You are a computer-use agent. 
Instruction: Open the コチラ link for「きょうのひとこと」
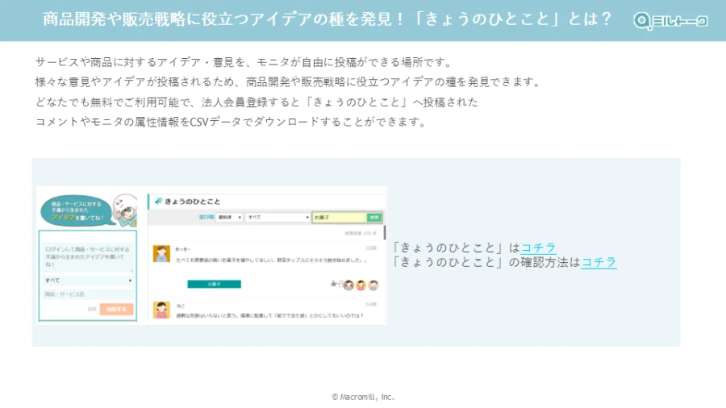pyautogui.click(x=538, y=248)
